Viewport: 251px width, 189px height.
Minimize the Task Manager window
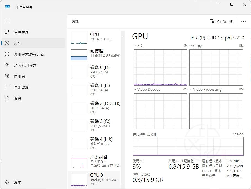[x=219, y=4]
